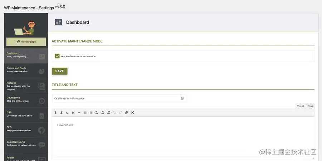
Task: Insert a blockquote in the editor
Action: [73, 113]
